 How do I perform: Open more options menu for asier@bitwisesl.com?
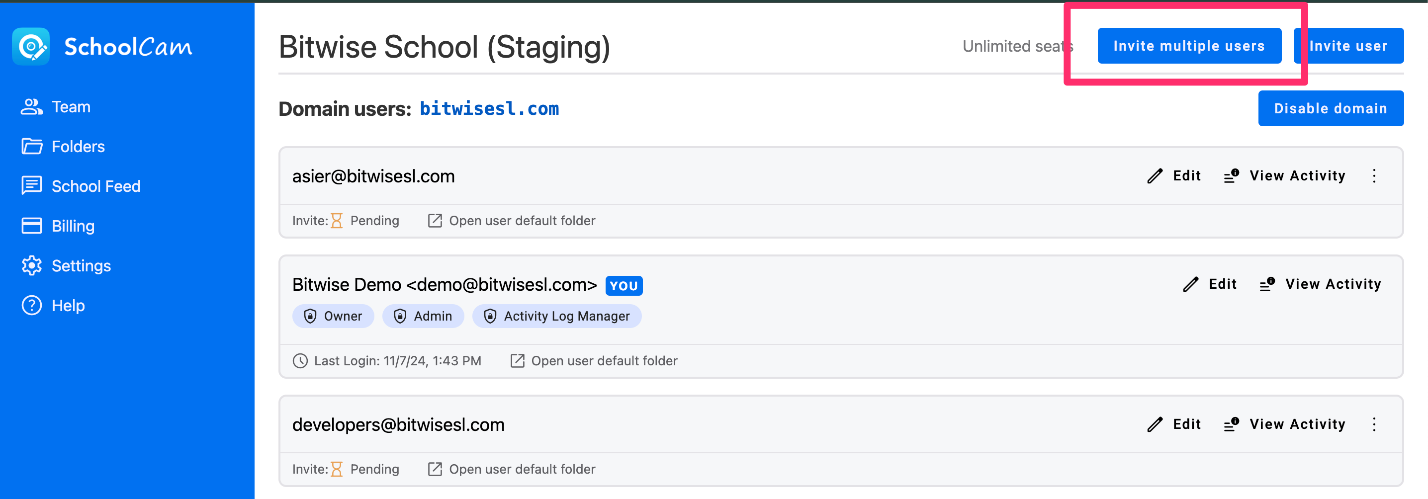(1374, 176)
